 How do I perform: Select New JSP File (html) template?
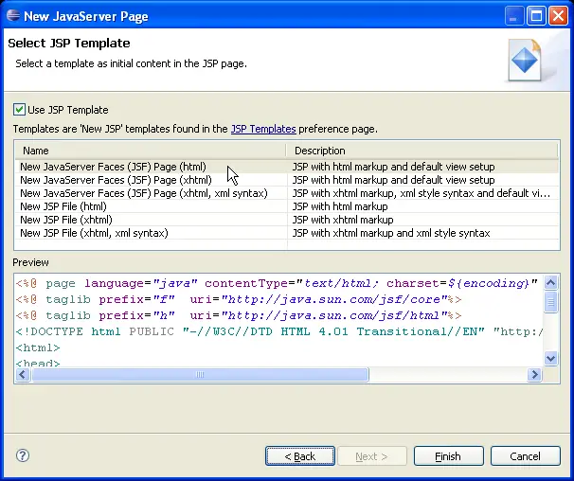tap(63, 206)
